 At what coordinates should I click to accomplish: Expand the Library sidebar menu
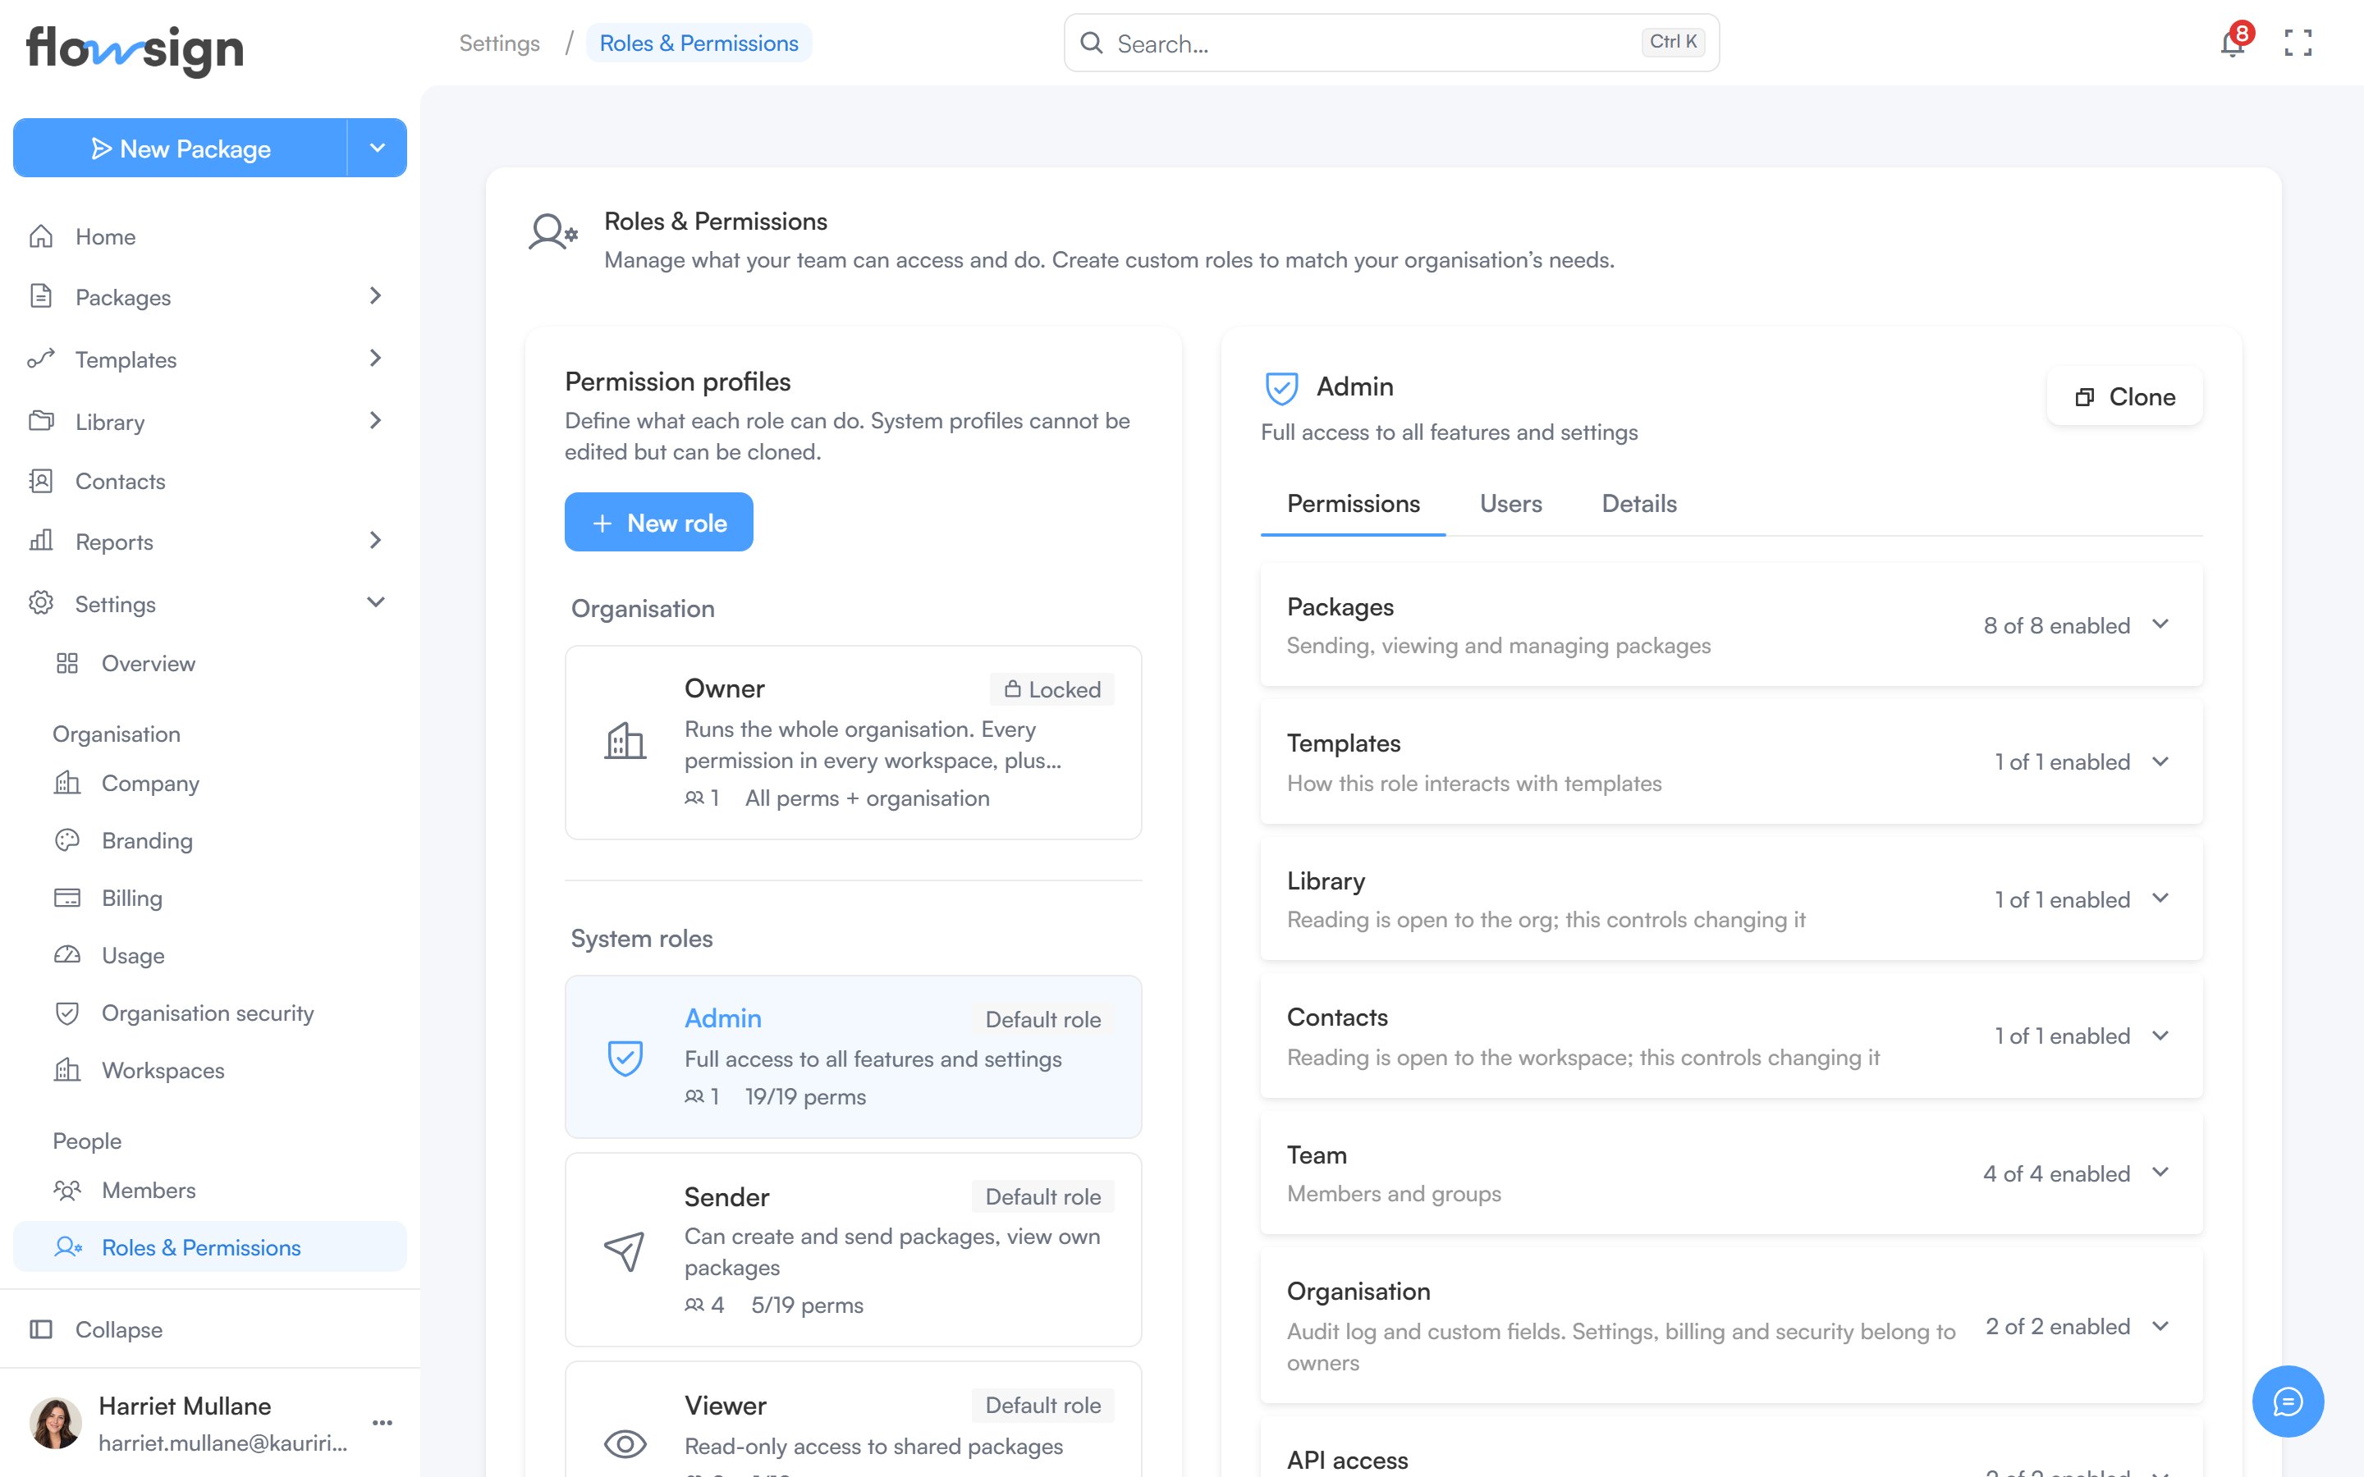376,421
